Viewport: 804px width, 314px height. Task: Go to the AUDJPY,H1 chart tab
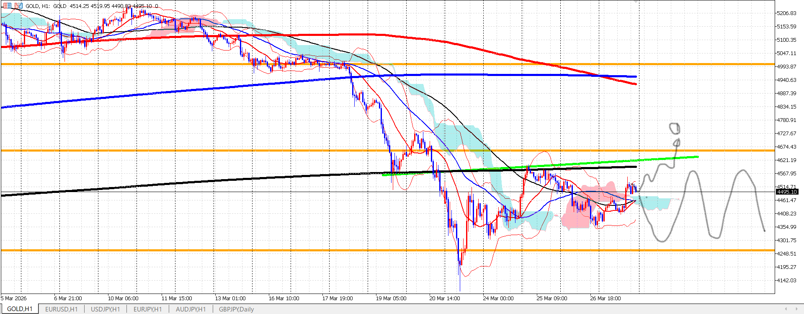(191, 309)
